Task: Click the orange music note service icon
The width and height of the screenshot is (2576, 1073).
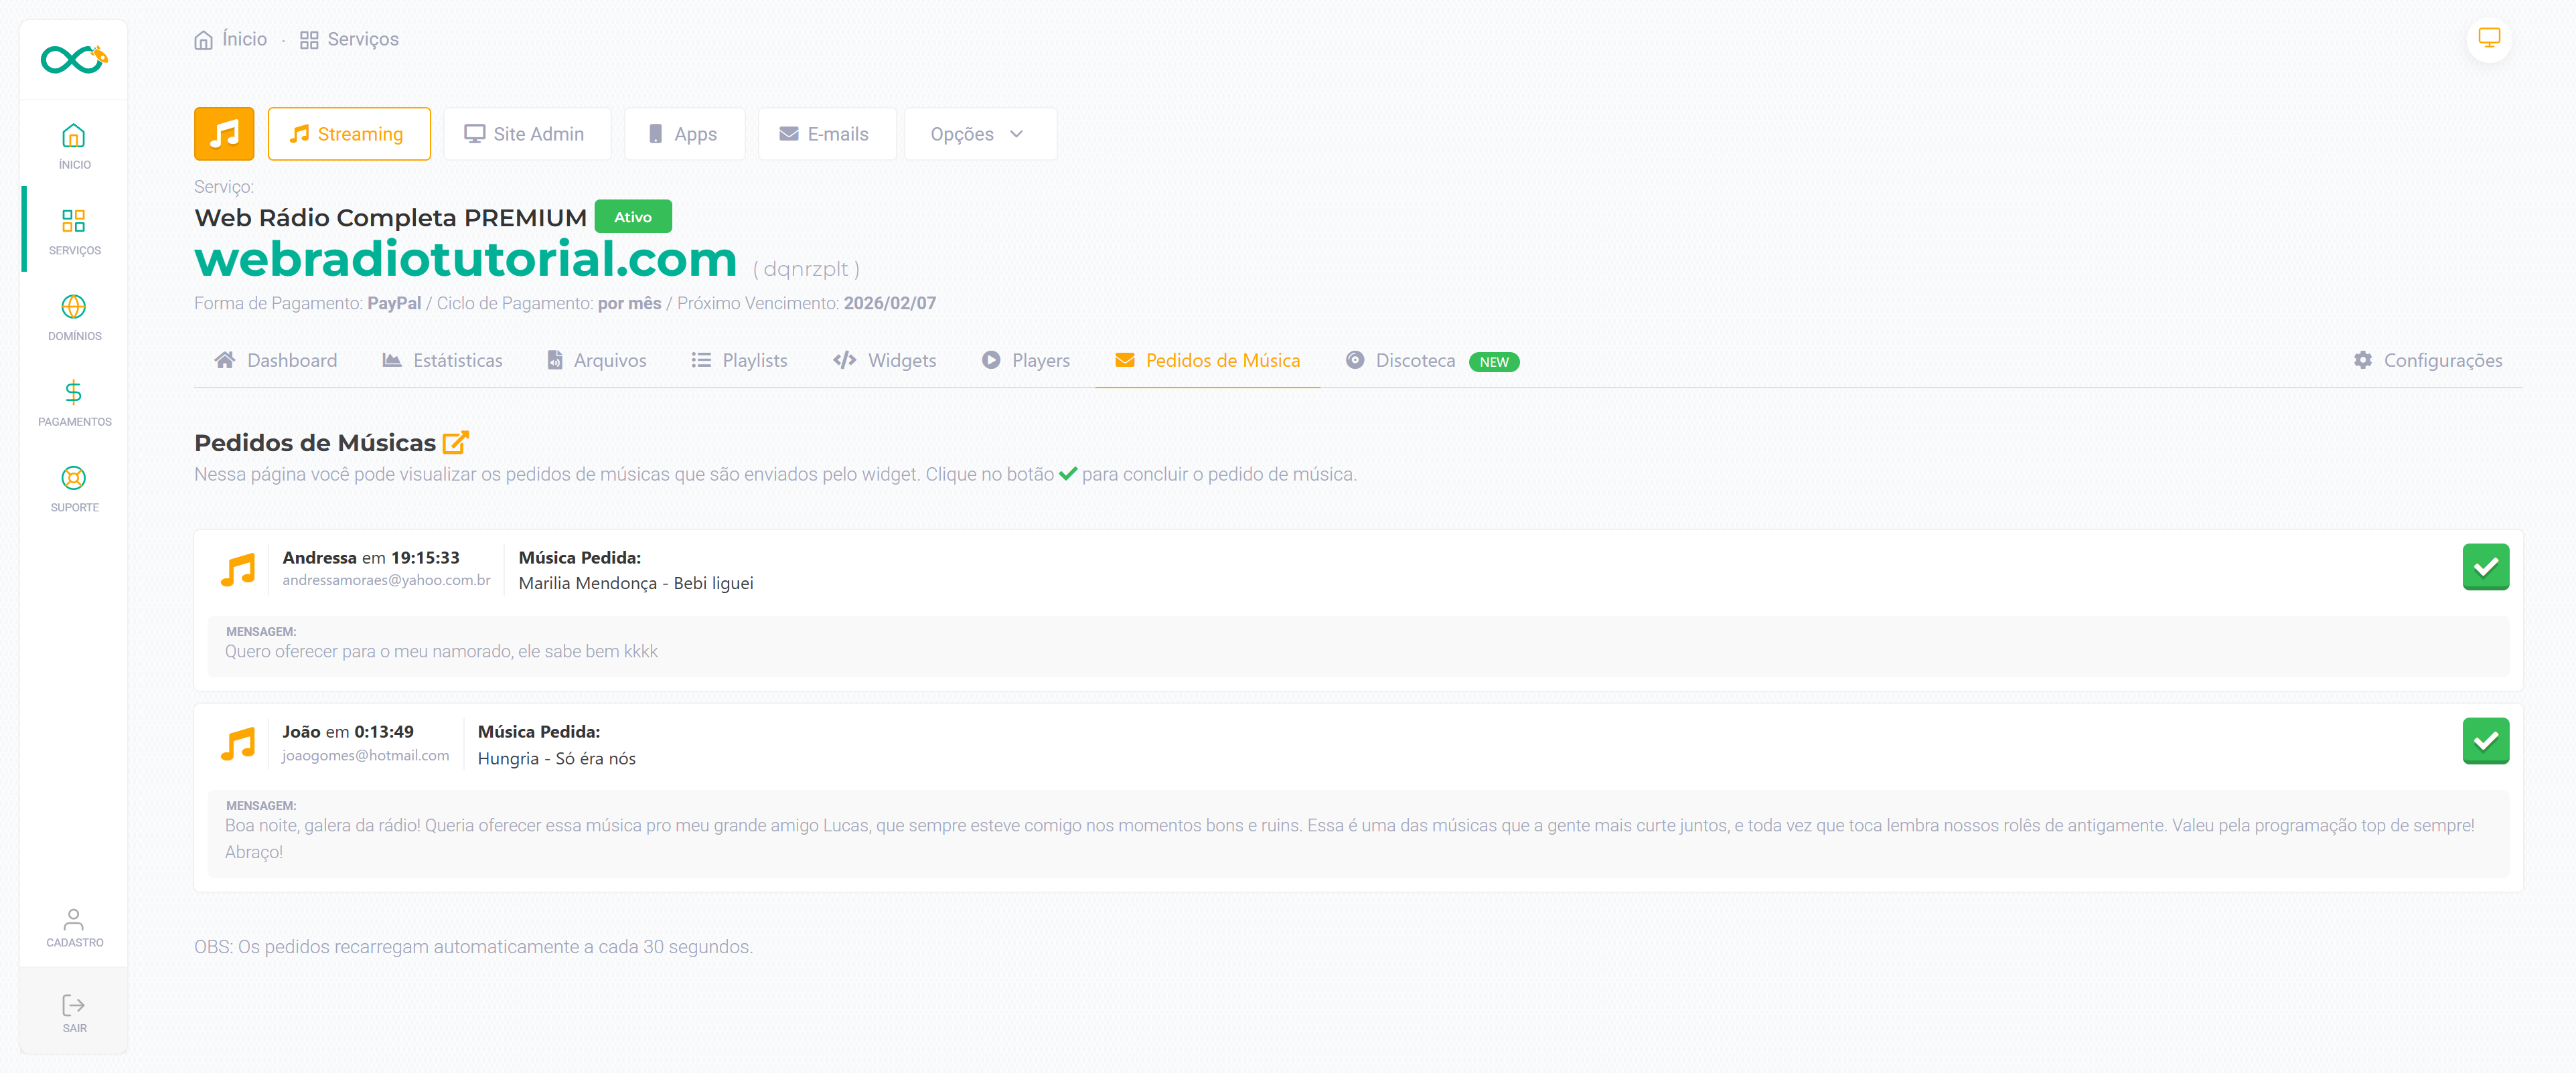Action: pos(224,134)
